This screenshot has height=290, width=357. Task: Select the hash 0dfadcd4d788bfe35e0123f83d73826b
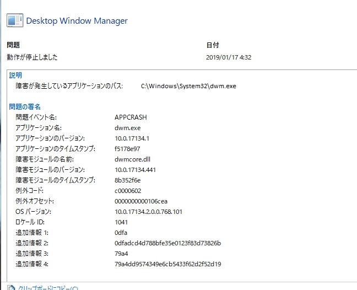coord(168,243)
